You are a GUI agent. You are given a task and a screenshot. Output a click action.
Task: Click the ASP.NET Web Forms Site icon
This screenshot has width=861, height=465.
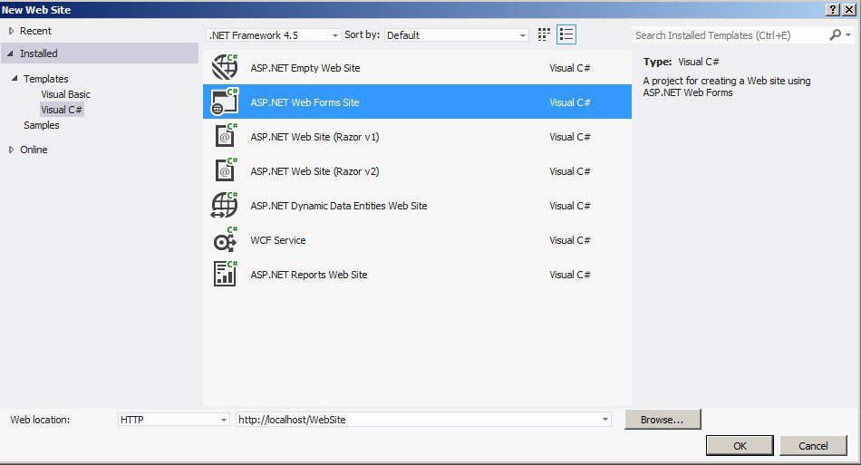click(x=224, y=102)
